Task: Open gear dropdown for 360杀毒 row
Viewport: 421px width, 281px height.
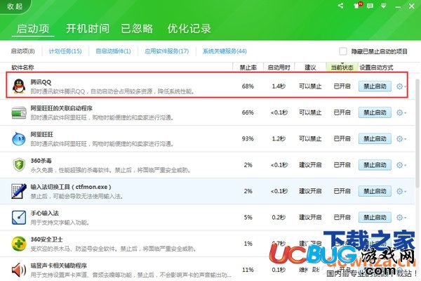Action: click(x=401, y=165)
